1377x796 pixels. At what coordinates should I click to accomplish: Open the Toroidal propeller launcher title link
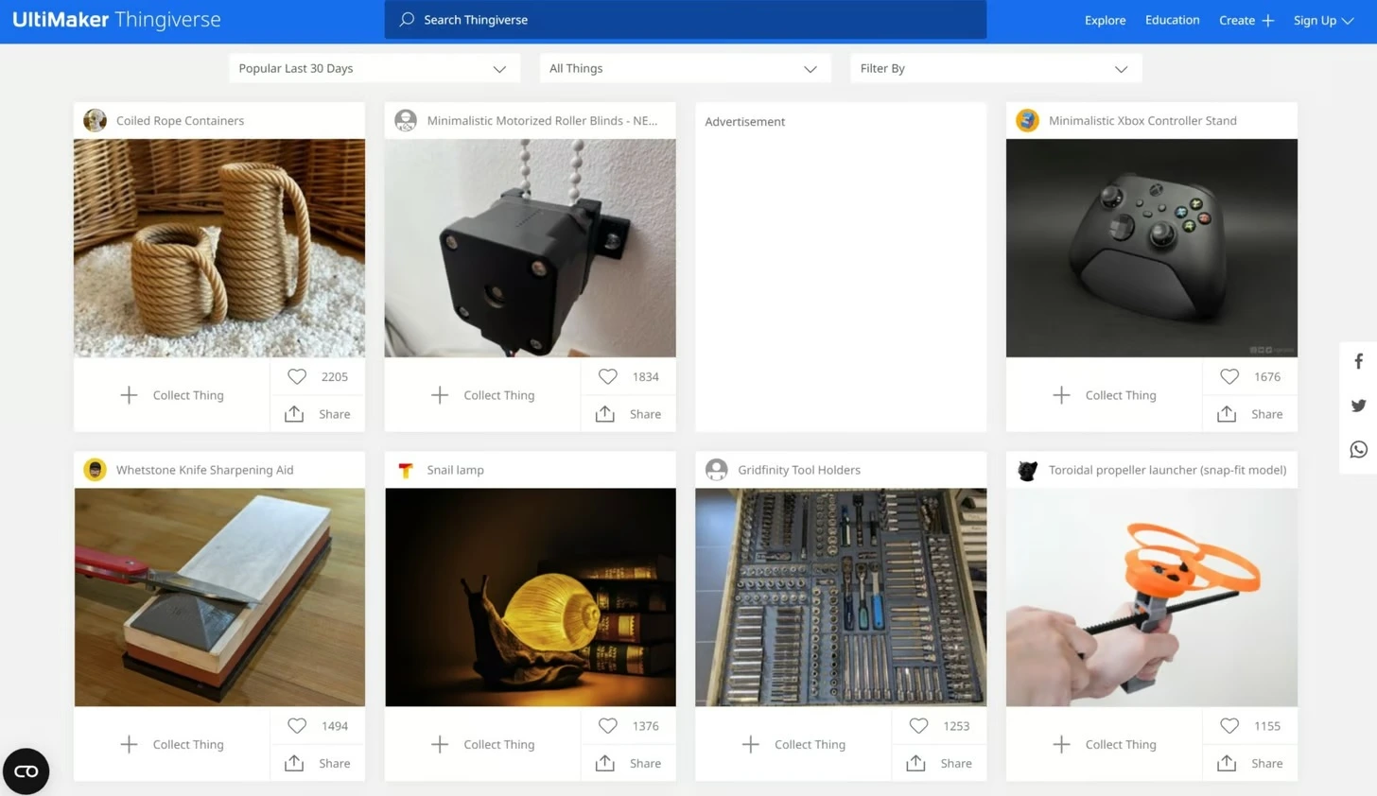pos(1167,470)
